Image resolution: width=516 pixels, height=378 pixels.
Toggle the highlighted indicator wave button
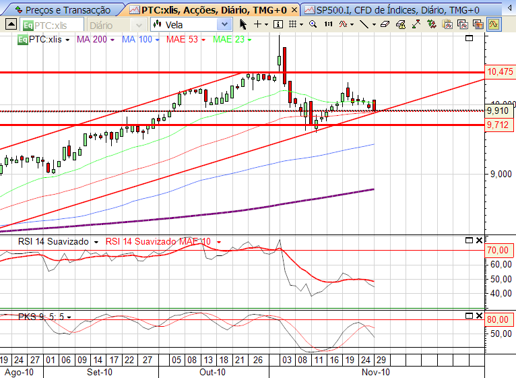493,24
